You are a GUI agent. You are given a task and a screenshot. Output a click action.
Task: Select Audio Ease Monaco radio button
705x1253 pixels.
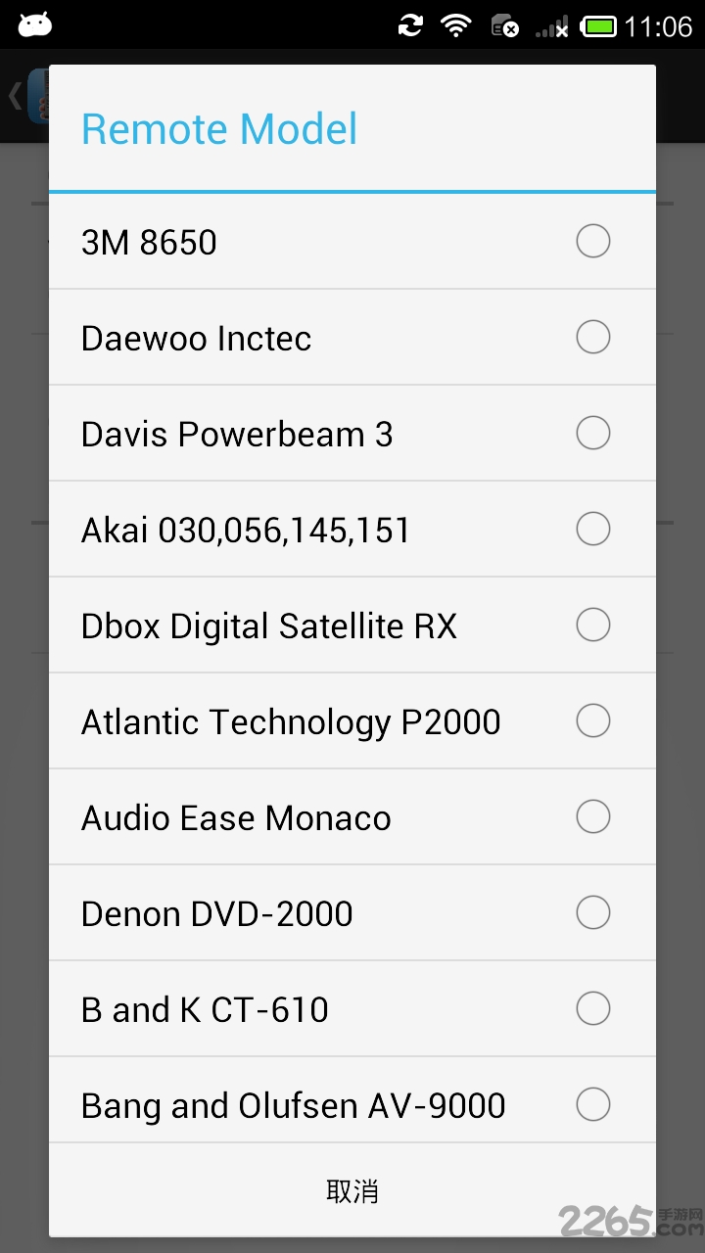pos(592,816)
